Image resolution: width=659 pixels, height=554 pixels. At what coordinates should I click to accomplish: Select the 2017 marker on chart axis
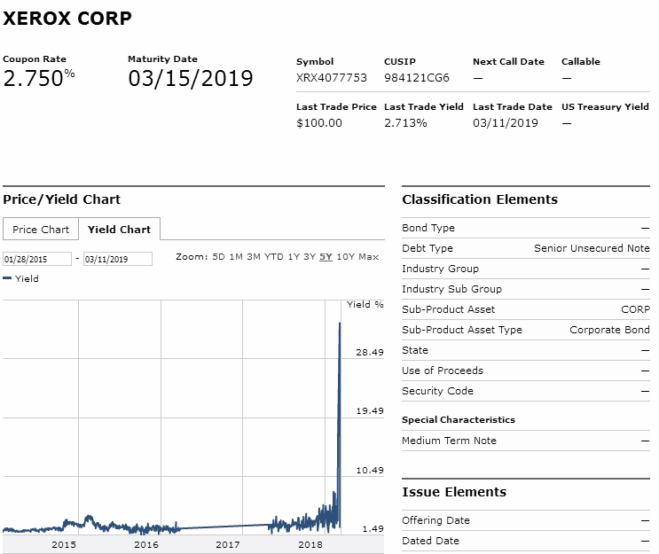click(x=228, y=544)
